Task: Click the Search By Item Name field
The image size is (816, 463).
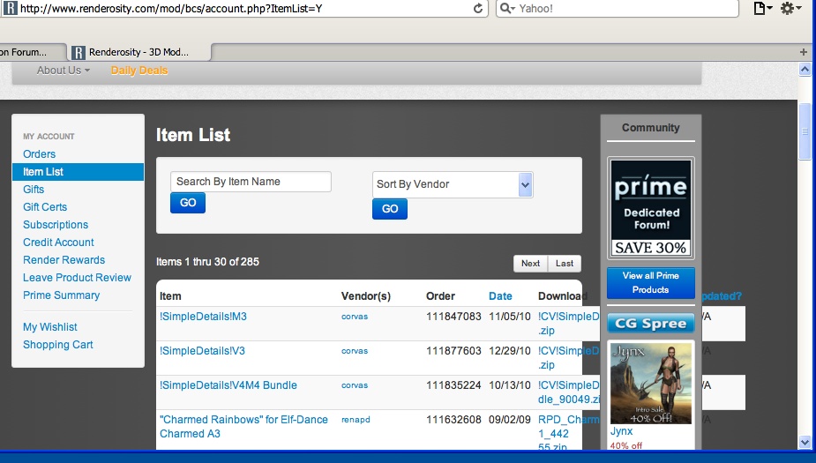Action: [251, 182]
